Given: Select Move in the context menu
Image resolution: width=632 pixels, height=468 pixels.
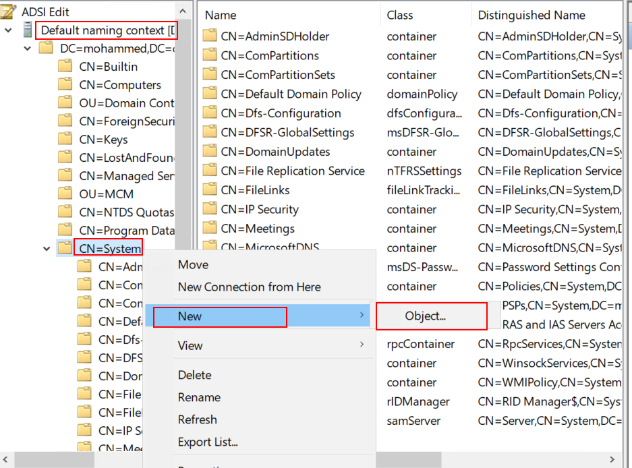Looking at the screenshot, I should click(x=193, y=265).
